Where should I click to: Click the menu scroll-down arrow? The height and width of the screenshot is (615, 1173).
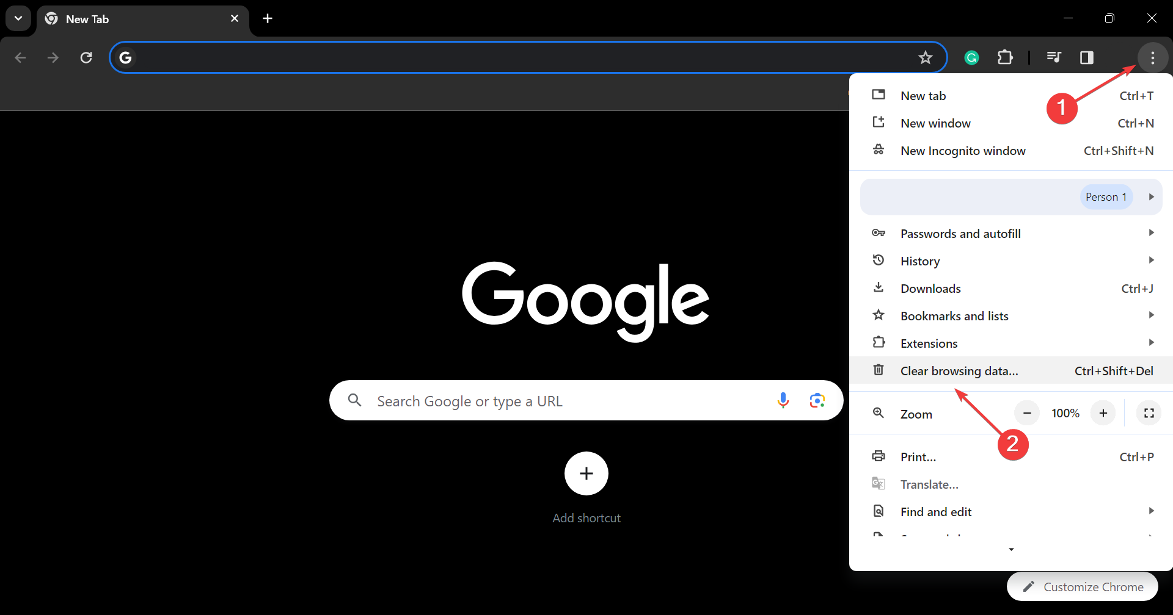[x=1011, y=550]
